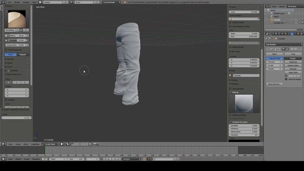Select Magnify brush direction

(x=23, y=55)
